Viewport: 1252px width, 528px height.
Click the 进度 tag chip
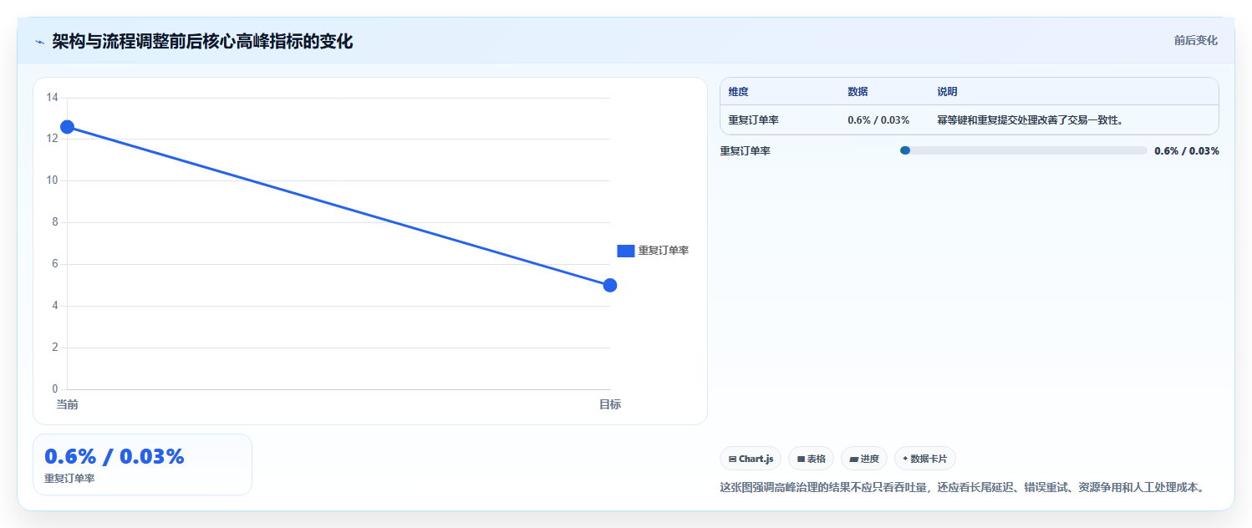coord(864,459)
